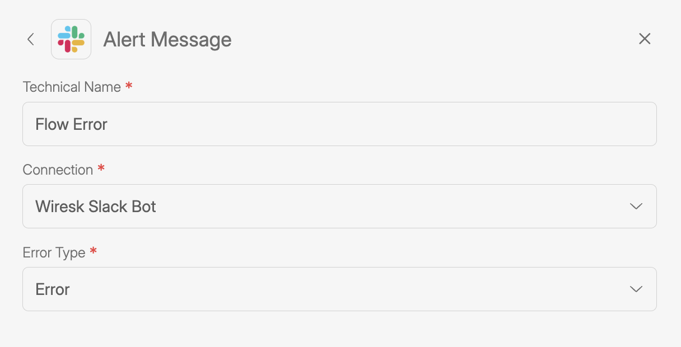The image size is (681, 347).
Task: Click the red asterisk beside Connection
Action: pyautogui.click(x=101, y=168)
